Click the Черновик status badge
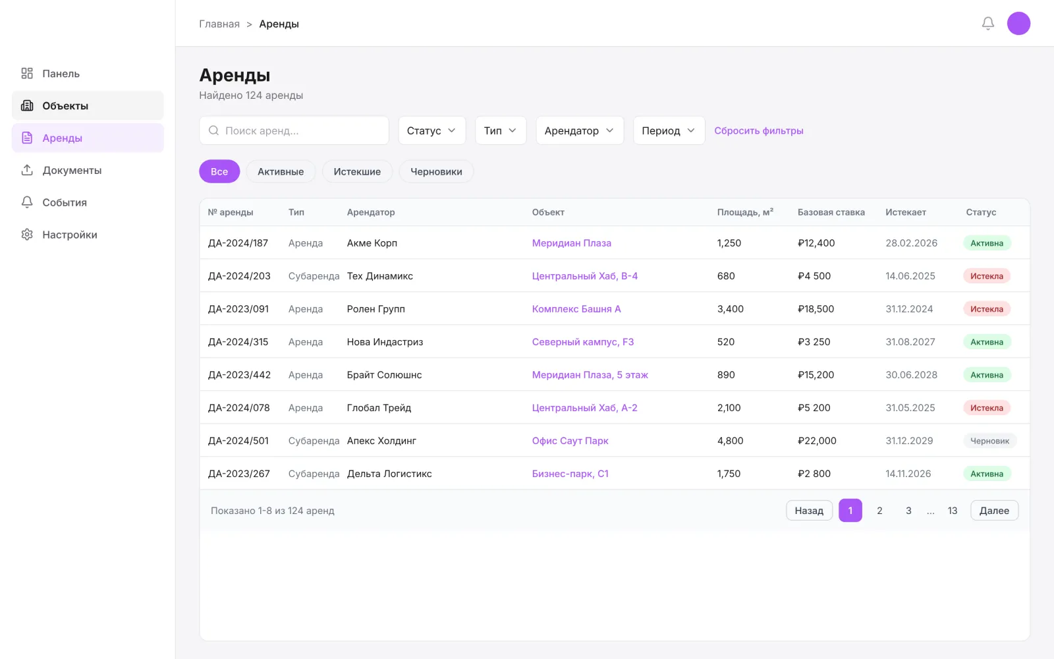 pos(989,441)
